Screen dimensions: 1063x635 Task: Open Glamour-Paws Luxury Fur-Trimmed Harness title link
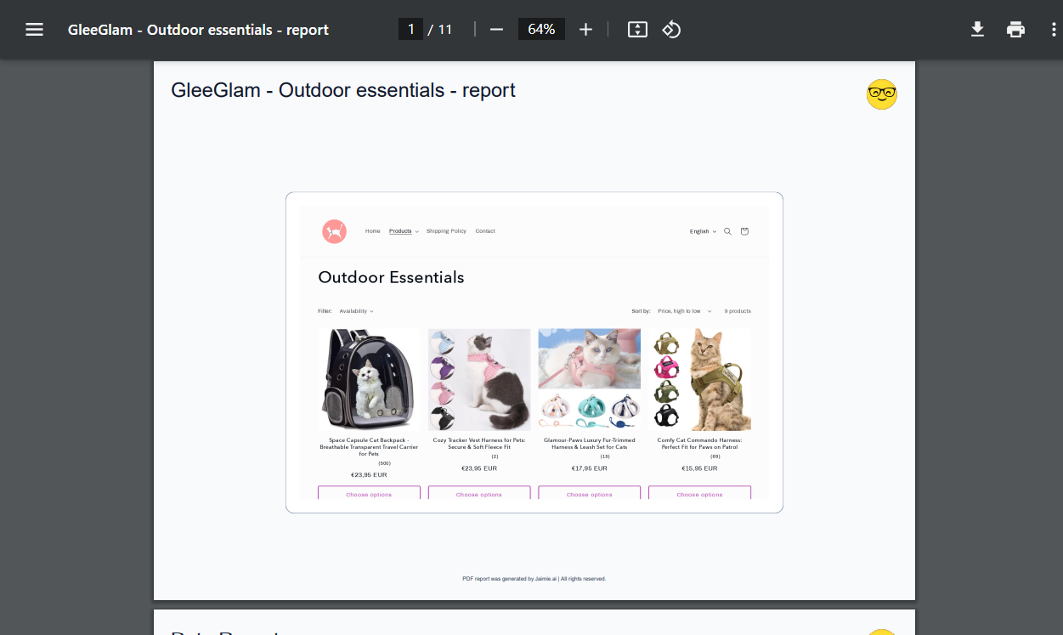click(x=590, y=444)
